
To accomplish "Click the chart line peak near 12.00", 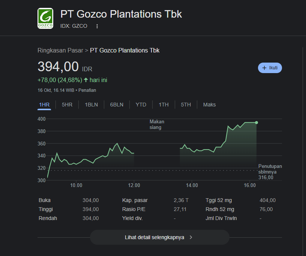I will [117, 143].
